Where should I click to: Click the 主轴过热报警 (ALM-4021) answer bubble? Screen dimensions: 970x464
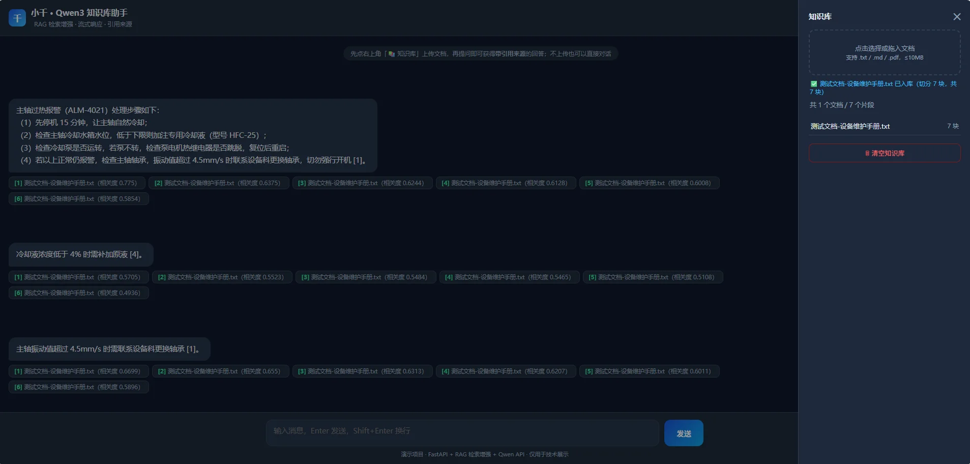click(x=193, y=135)
